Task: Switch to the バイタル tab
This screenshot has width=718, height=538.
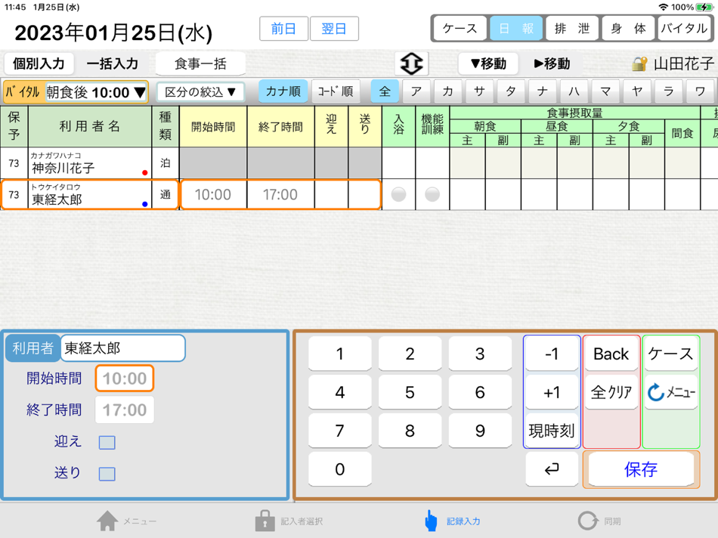Action: point(684,28)
